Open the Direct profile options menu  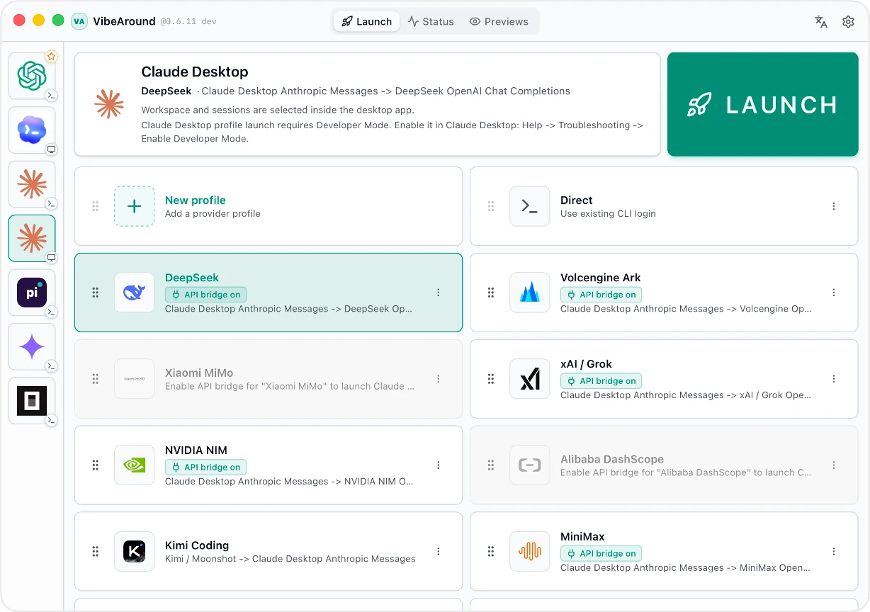point(834,206)
